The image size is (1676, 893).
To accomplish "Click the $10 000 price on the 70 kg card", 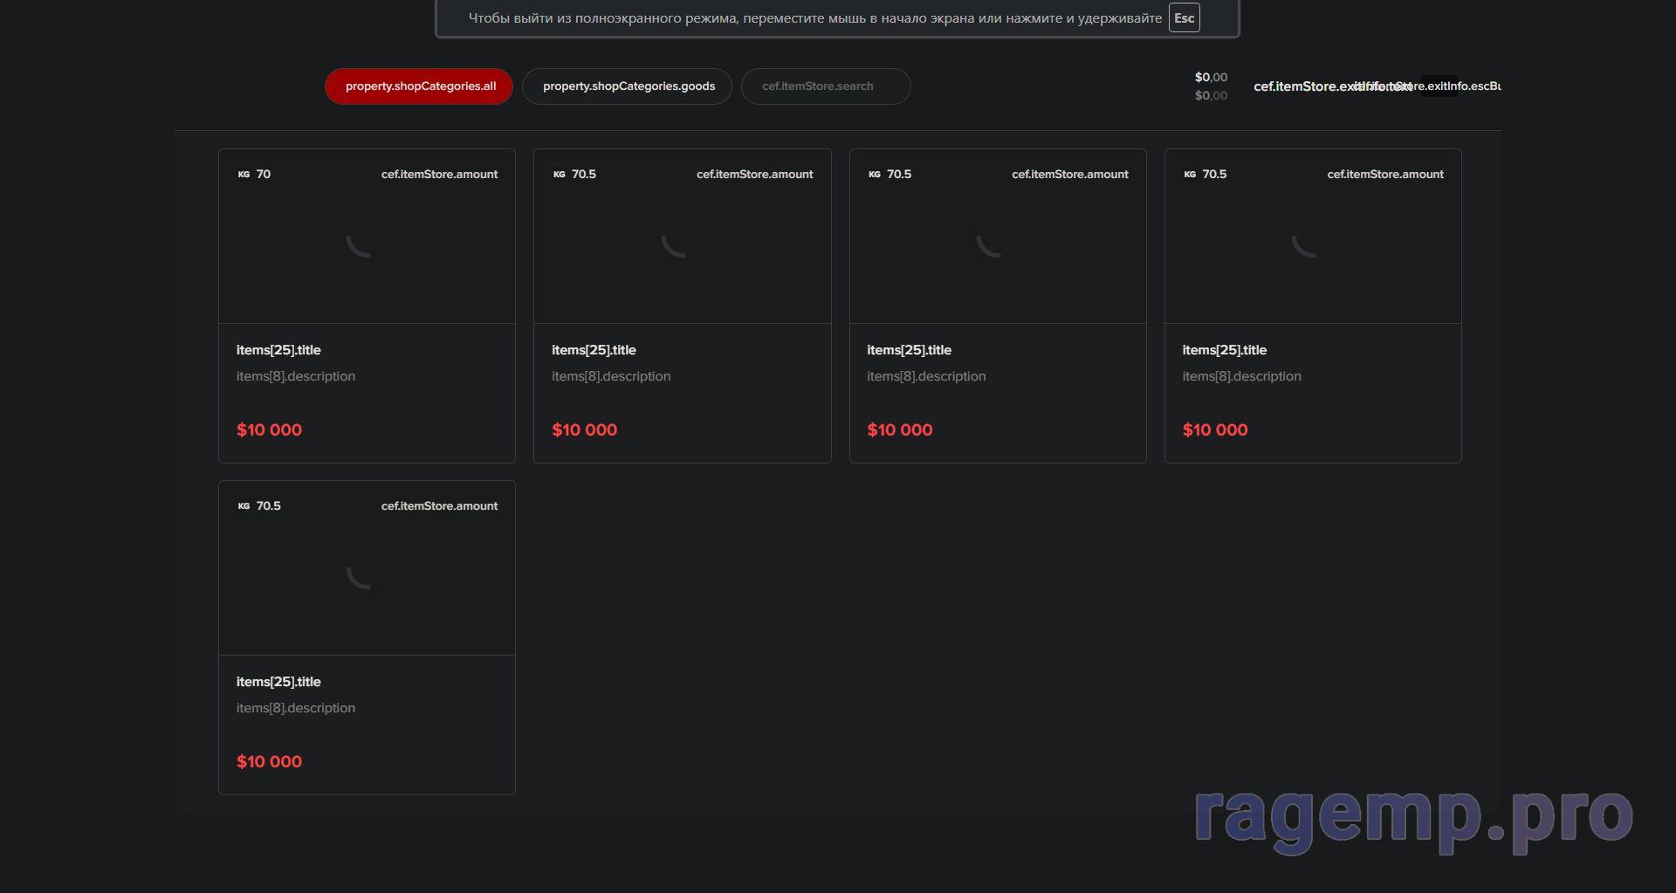I will point(269,429).
